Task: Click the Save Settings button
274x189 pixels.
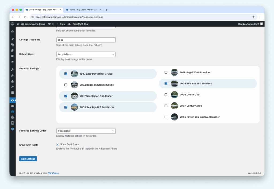Action: click(x=28, y=159)
